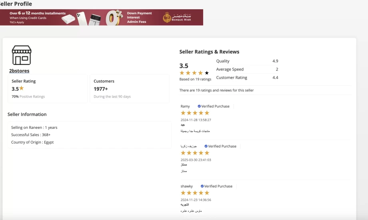Click 'Verified Purchase' label next to Ramy
The height and width of the screenshot is (220, 368).
(215, 106)
